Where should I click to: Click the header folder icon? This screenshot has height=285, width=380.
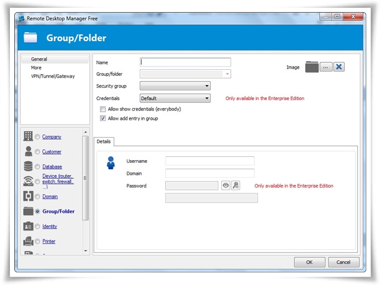tap(30, 37)
